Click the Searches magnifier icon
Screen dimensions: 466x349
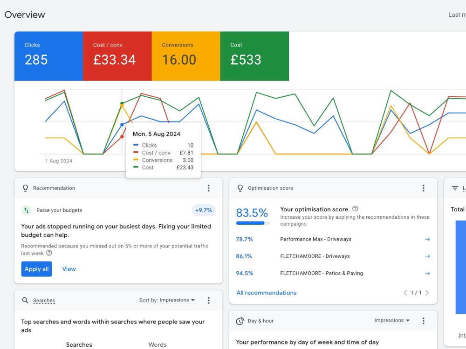click(x=25, y=300)
